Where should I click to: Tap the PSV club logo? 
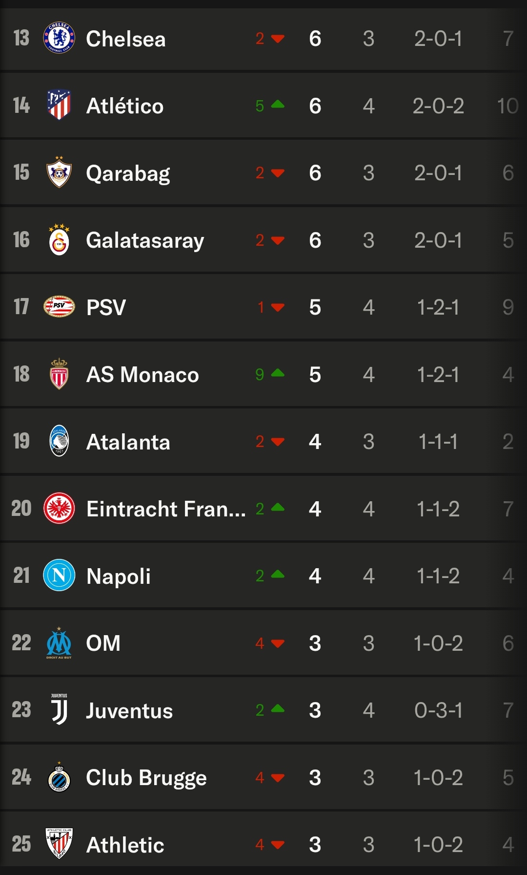[x=59, y=307]
